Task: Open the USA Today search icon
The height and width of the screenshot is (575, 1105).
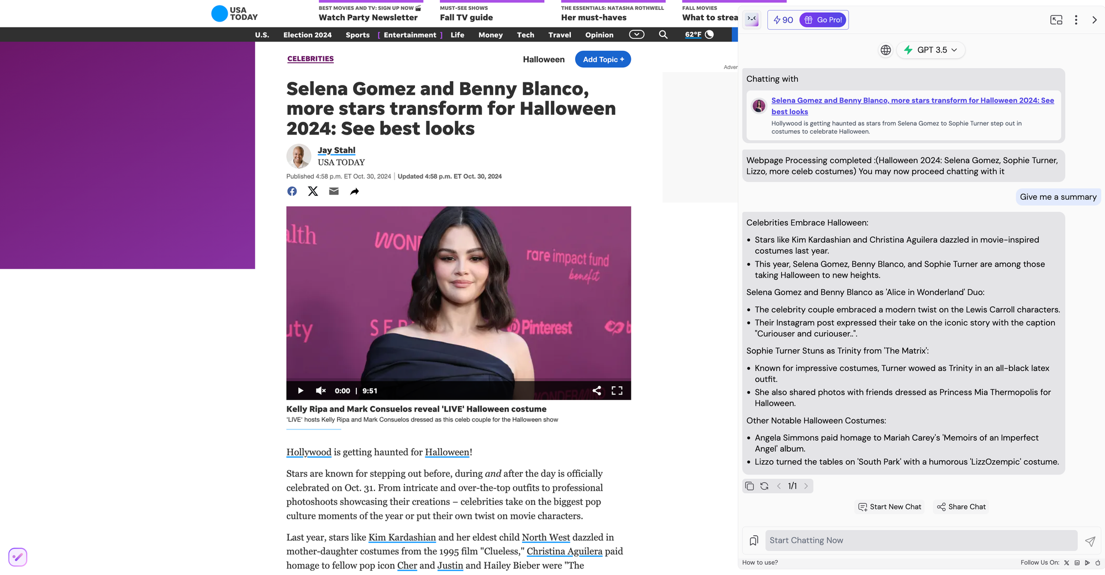Action: pos(663,34)
